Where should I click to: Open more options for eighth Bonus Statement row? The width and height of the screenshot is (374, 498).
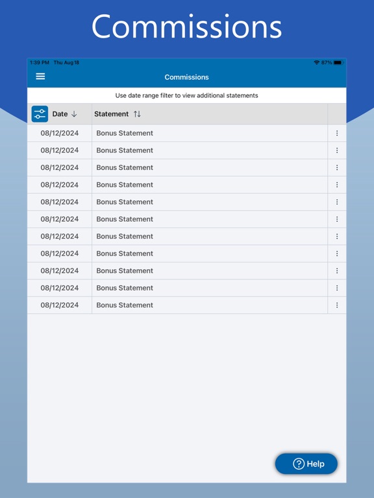(337, 254)
